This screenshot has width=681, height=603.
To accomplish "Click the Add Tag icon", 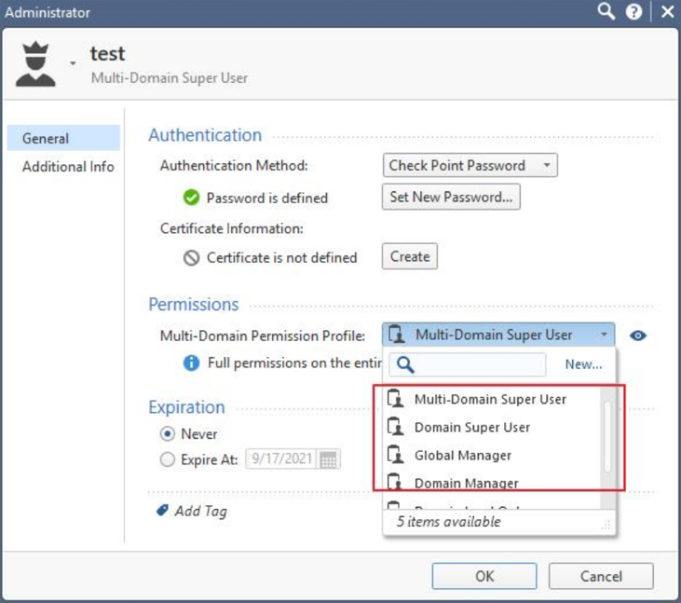I will (x=162, y=511).
